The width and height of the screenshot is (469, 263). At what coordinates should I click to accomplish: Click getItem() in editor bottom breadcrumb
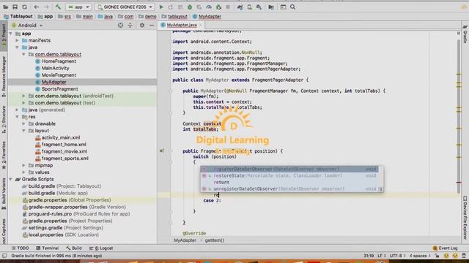(215, 240)
